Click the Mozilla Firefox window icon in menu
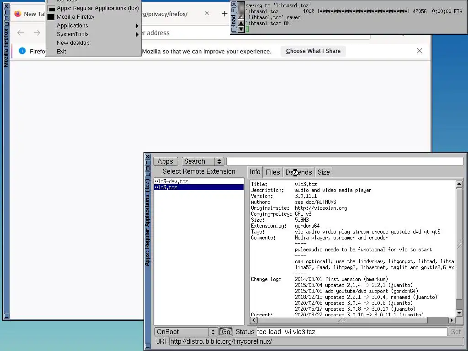This screenshot has height=351, width=468. tap(51, 17)
